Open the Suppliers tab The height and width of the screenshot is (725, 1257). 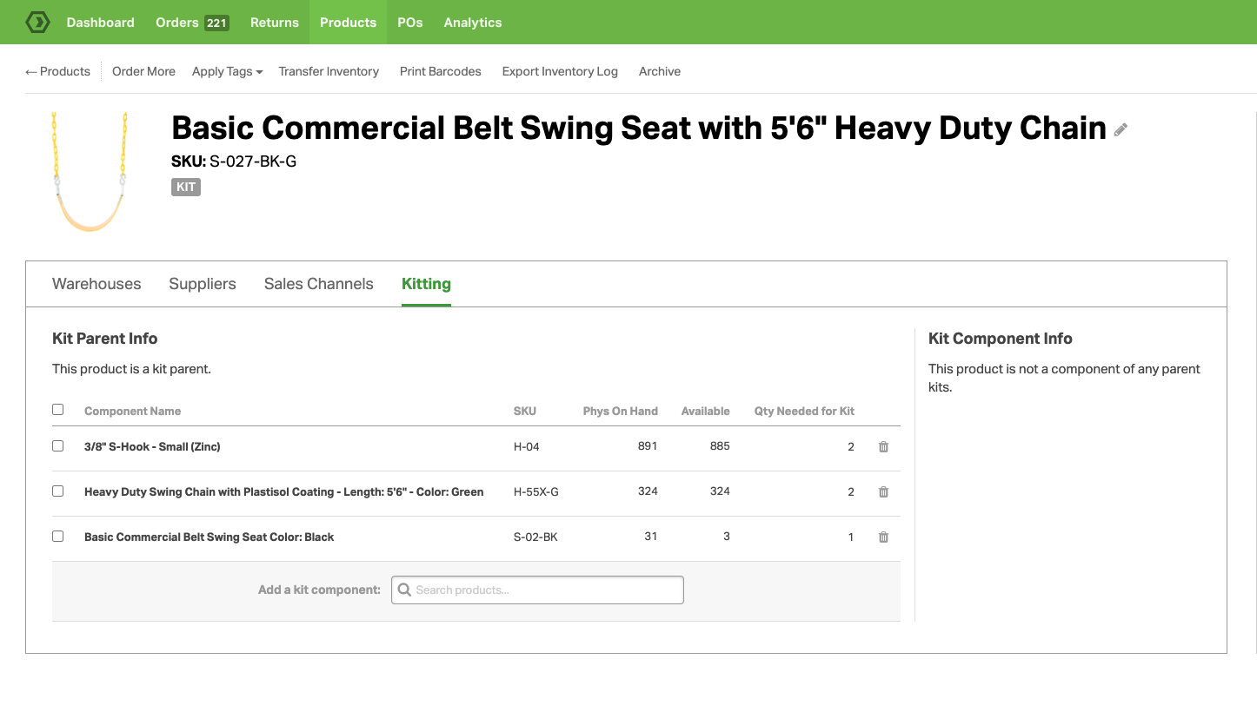203,284
